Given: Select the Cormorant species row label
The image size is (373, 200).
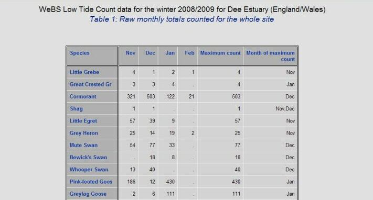Looking at the screenshot, I should click(x=83, y=96).
